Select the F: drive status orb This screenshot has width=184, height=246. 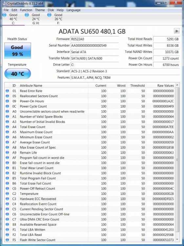click(49, 15)
